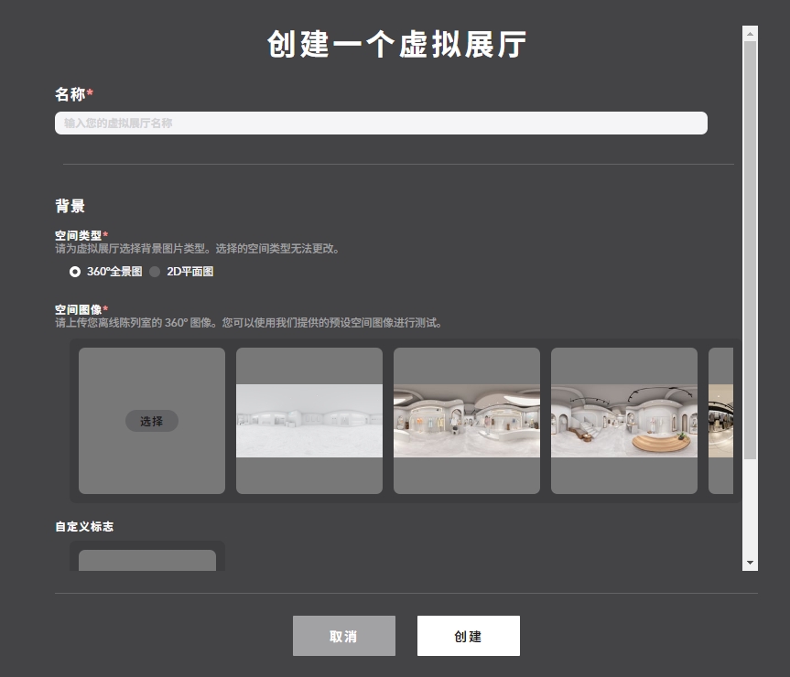790x677 pixels.
Task: Click the 自定义标志 logo upload box
Action: pos(147,560)
